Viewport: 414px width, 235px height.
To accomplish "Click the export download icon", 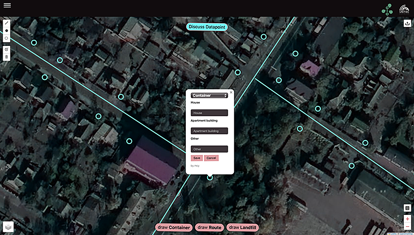I will pyautogui.click(x=407, y=23).
